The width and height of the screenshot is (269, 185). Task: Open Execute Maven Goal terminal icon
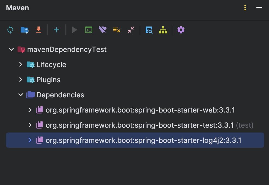point(89,30)
